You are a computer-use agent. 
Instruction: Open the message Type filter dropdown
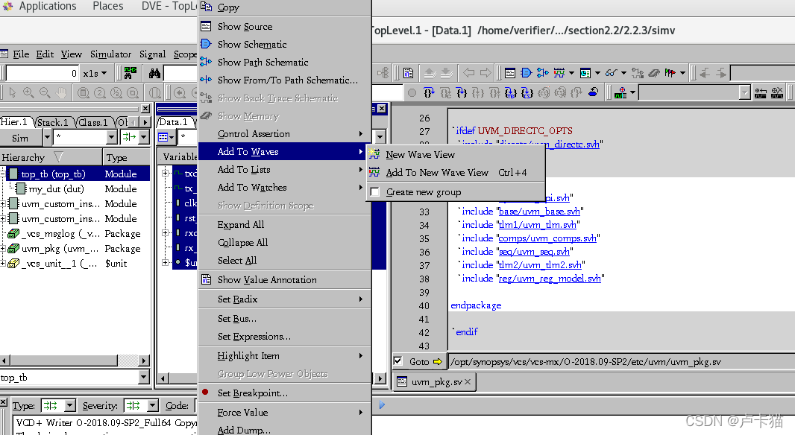[70, 406]
